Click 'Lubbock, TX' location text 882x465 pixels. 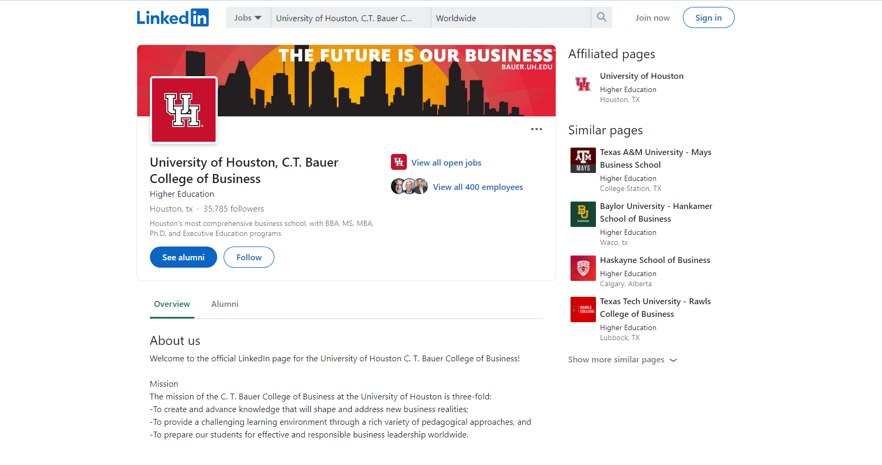pyautogui.click(x=620, y=338)
